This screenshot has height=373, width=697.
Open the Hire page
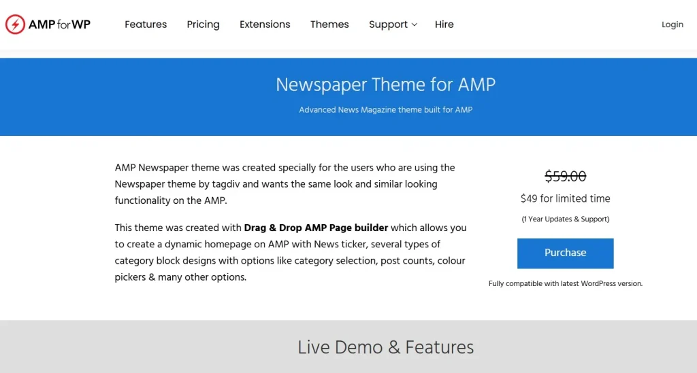click(x=444, y=24)
